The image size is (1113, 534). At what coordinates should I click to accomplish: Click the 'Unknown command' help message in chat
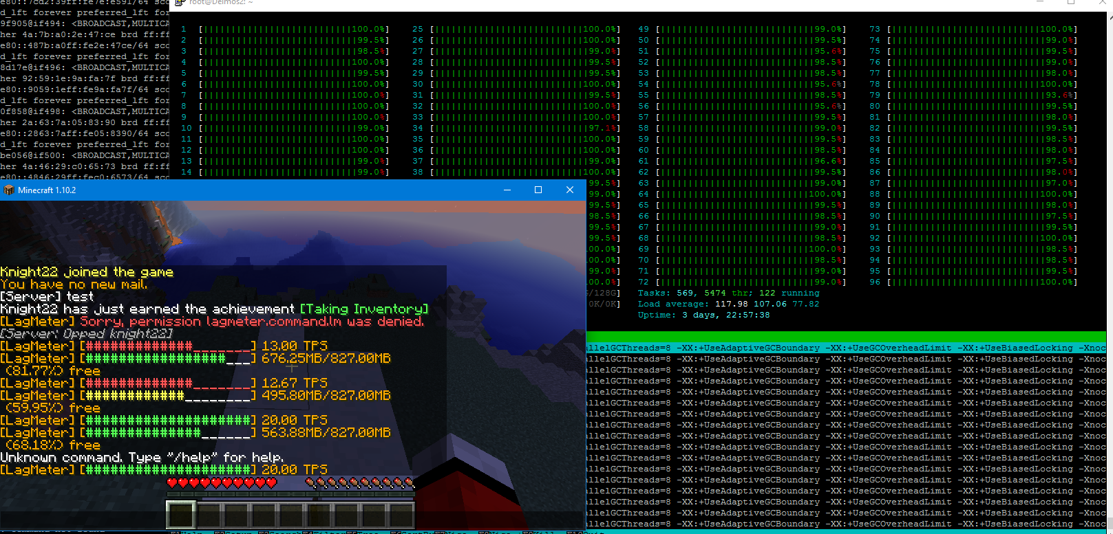pos(142,458)
